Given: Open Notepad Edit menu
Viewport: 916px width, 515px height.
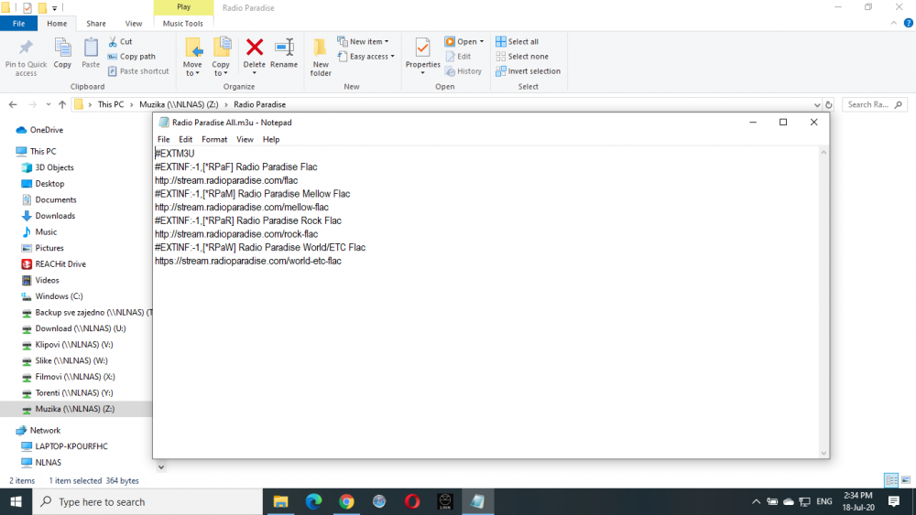Looking at the screenshot, I should pyautogui.click(x=185, y=139).
